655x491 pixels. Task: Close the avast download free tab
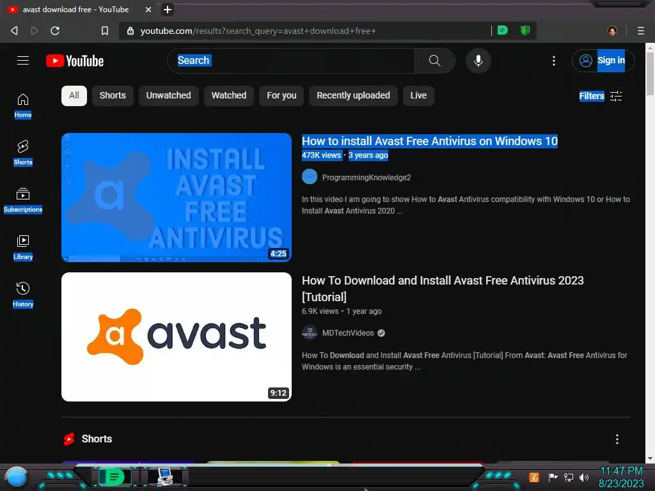tap(148, 10)
